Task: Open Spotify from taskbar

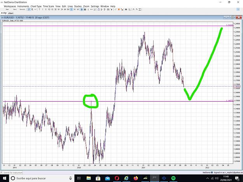Action: pos(173,178)
